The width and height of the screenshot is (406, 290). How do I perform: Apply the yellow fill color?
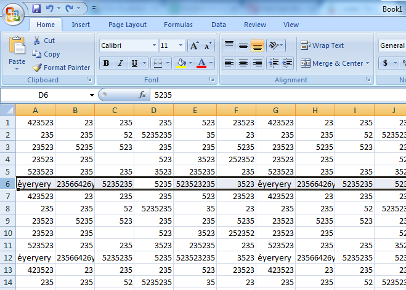(181, 63)
